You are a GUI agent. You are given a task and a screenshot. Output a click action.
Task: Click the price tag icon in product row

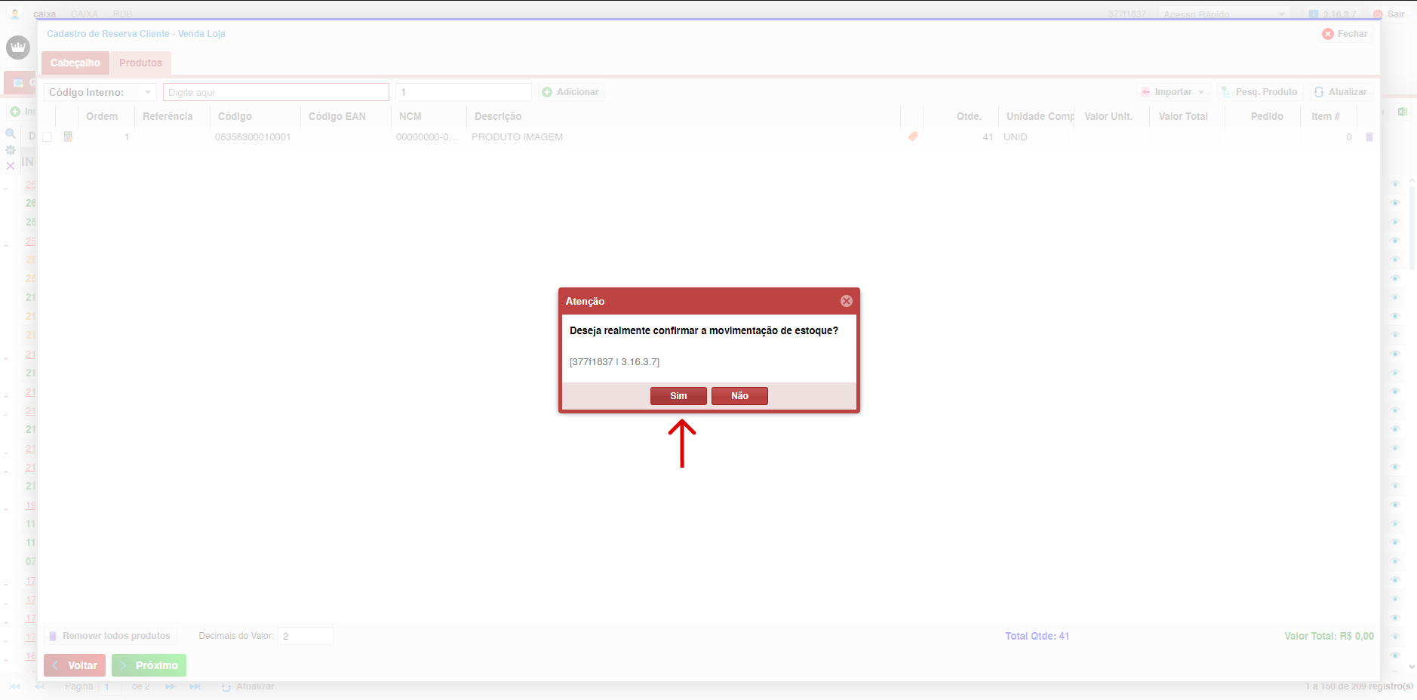[x=913, y=137]
